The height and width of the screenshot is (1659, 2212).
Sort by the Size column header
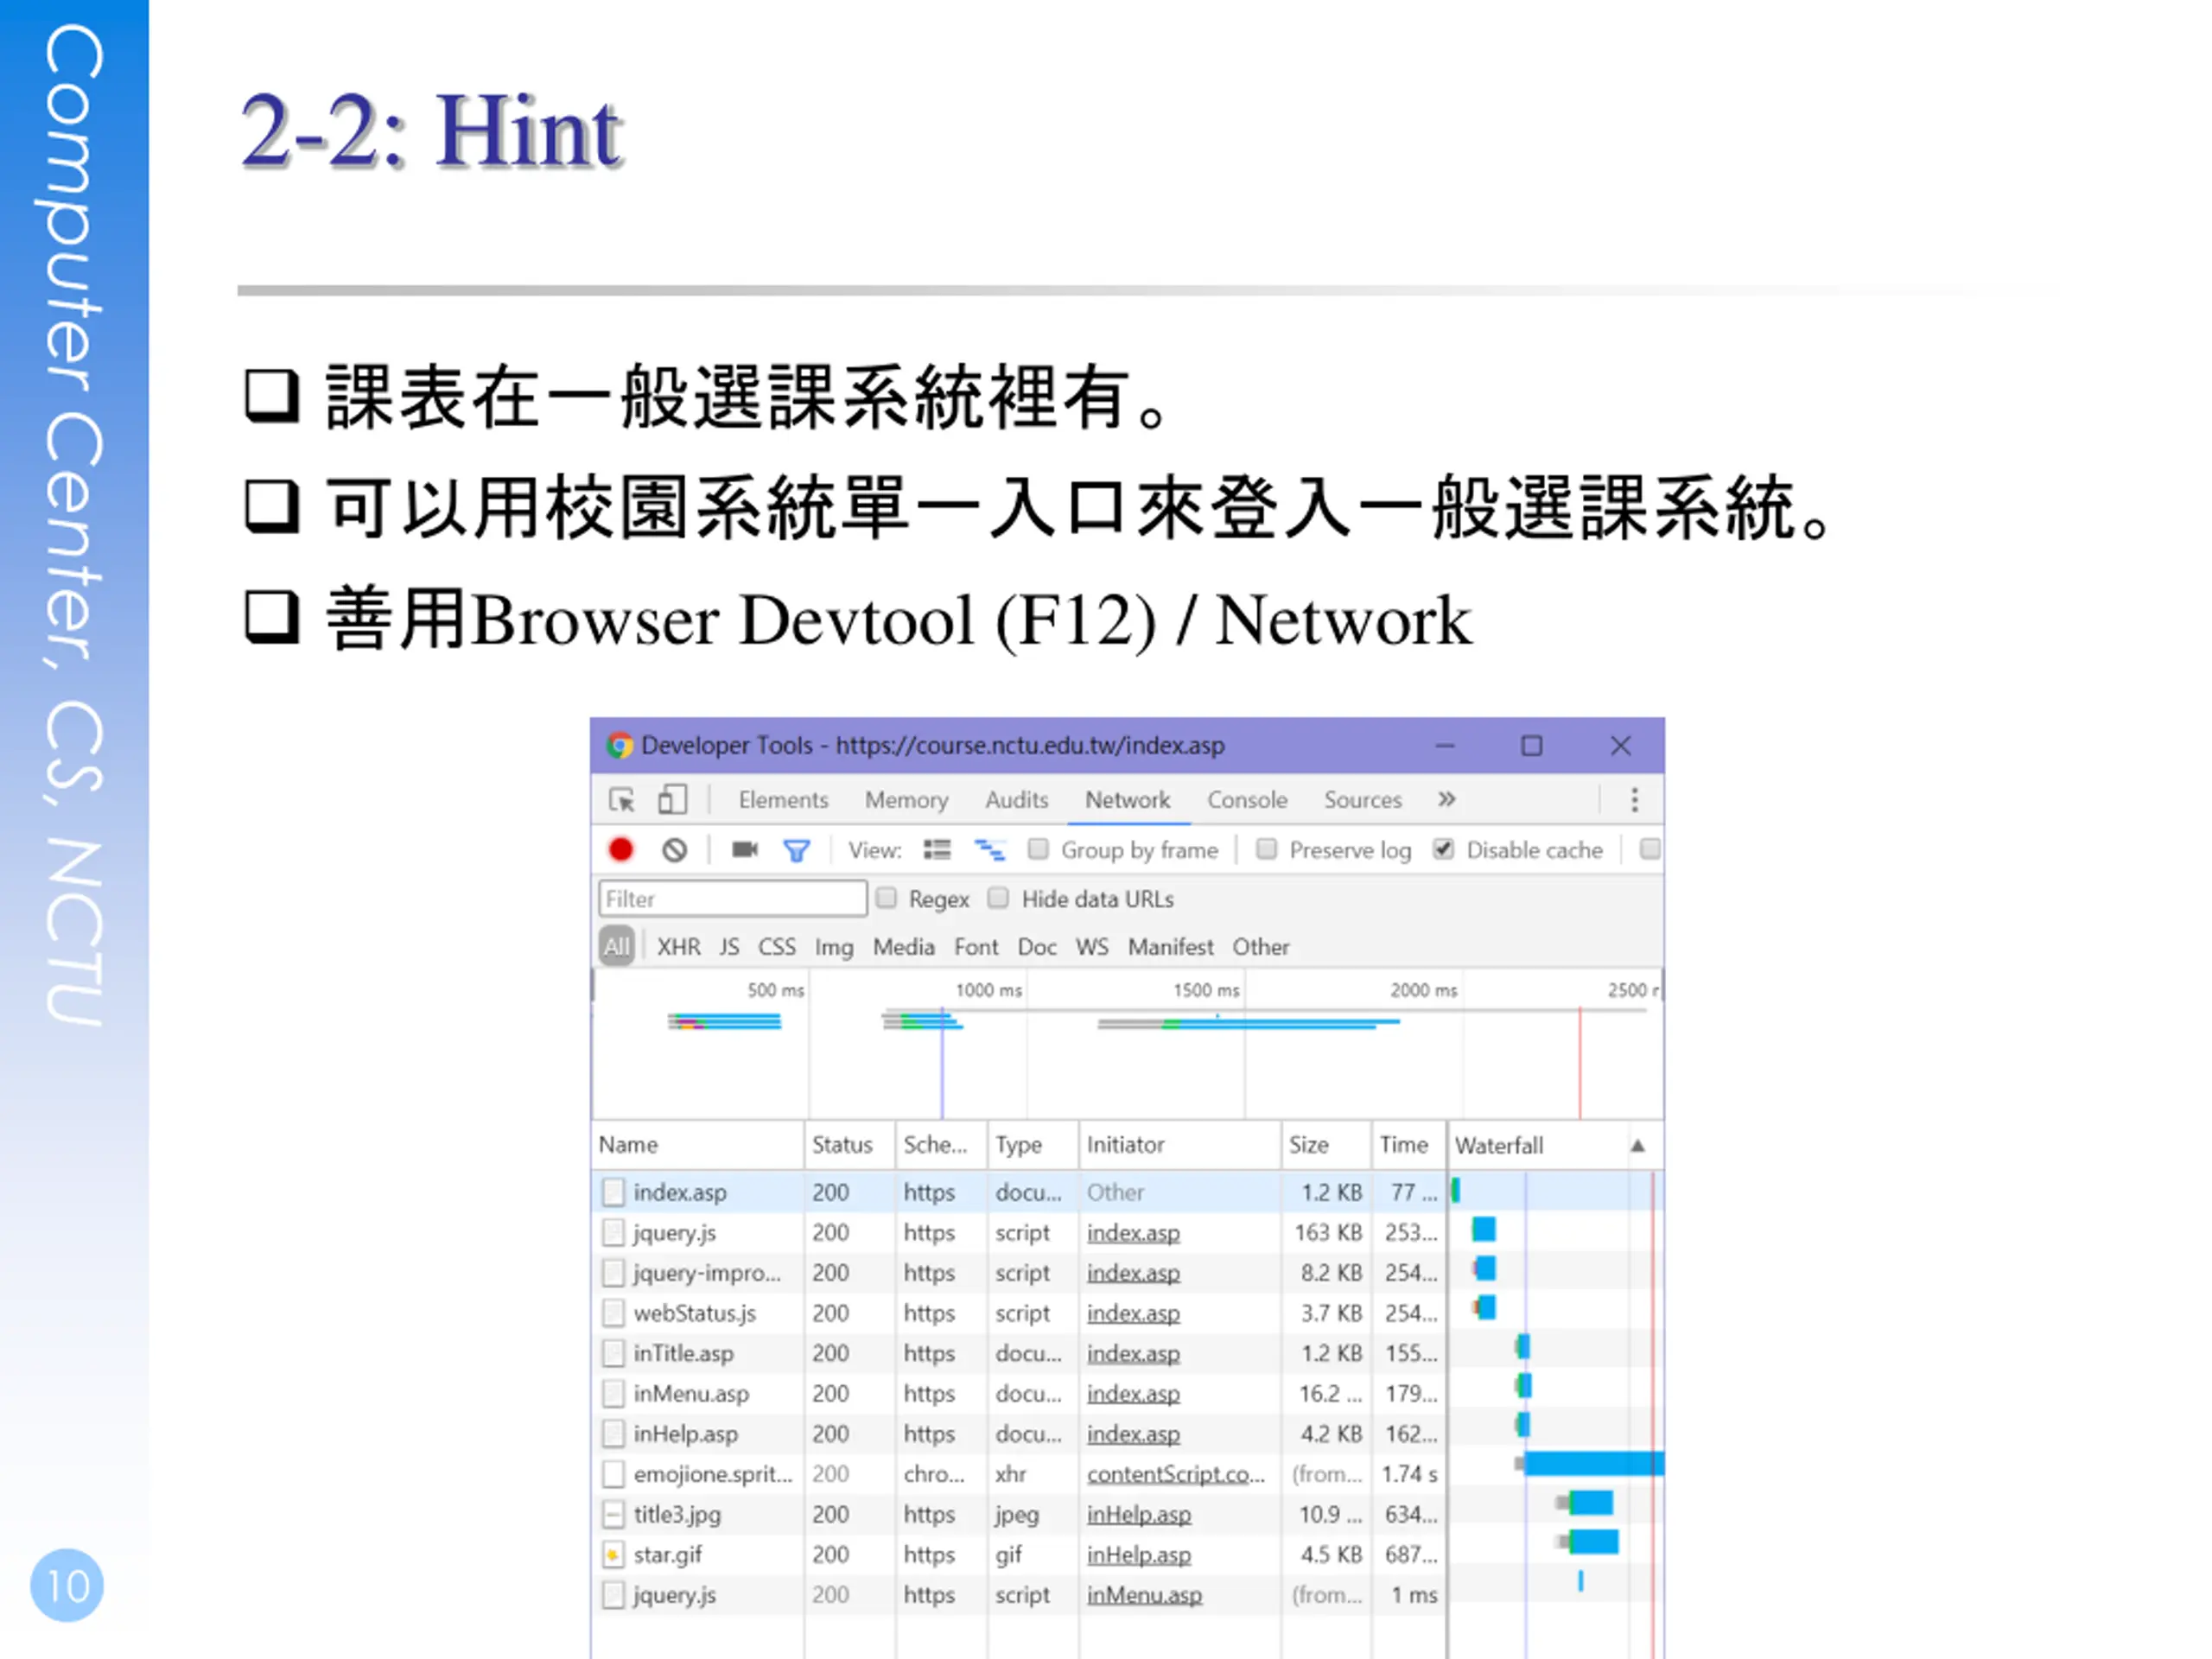1326,1145
